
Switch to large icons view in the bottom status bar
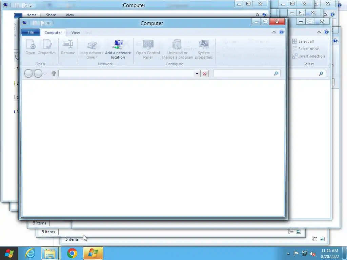[x=323, y=239]
